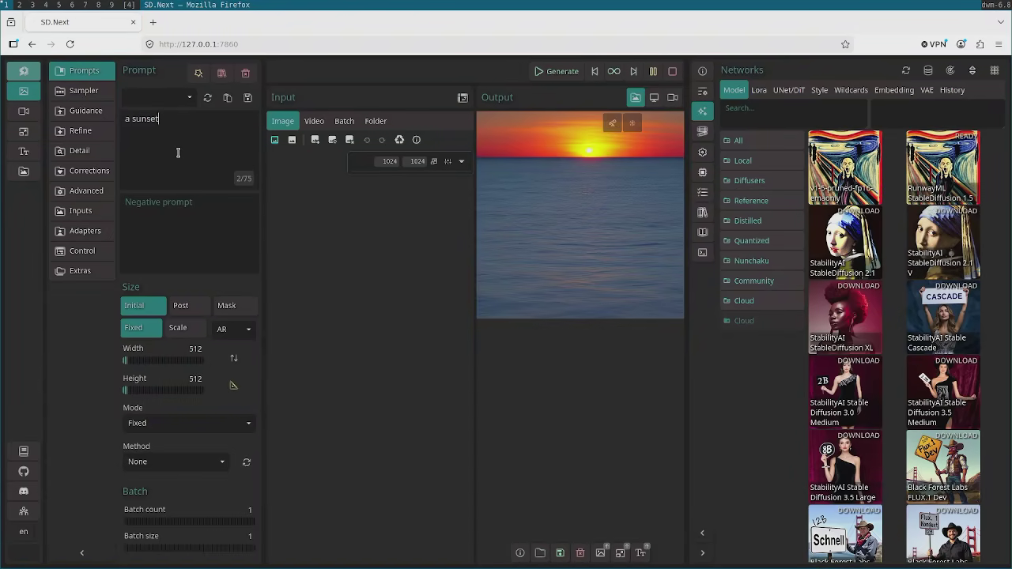Viewport: 1012px width, 569px height.
Task: Open the AR aspect ratio dropdown
Action: tap(234, 330)
